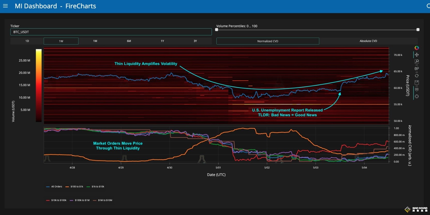Switch to Absolute CVD mode
The width and height of the screenshot is (430, 215).
pyautogui.click(x=368, y=41)
